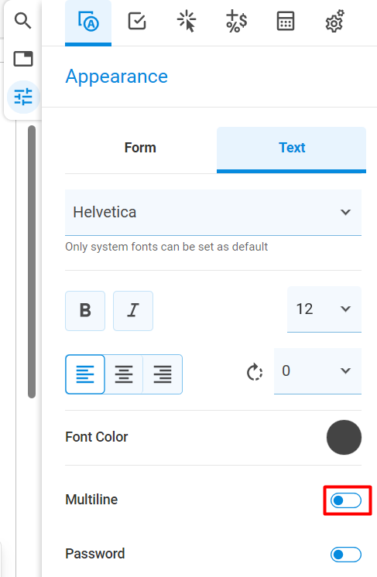Center align the text
The height and width of the screenshot is (577, 377).
pyautogui.click(x=124, y=374)
